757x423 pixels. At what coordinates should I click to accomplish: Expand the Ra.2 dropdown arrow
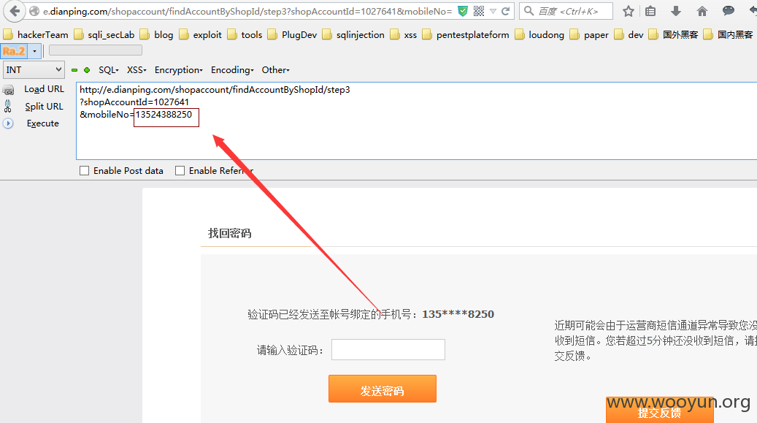34,50
